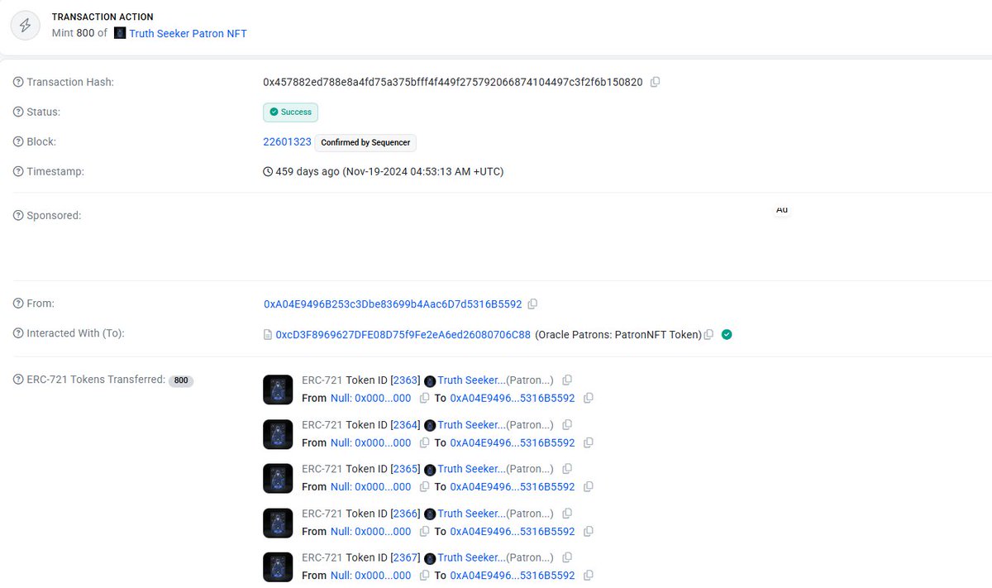Open the contract 0xcD3F8969627DFE08D... link

click(403, 334)
